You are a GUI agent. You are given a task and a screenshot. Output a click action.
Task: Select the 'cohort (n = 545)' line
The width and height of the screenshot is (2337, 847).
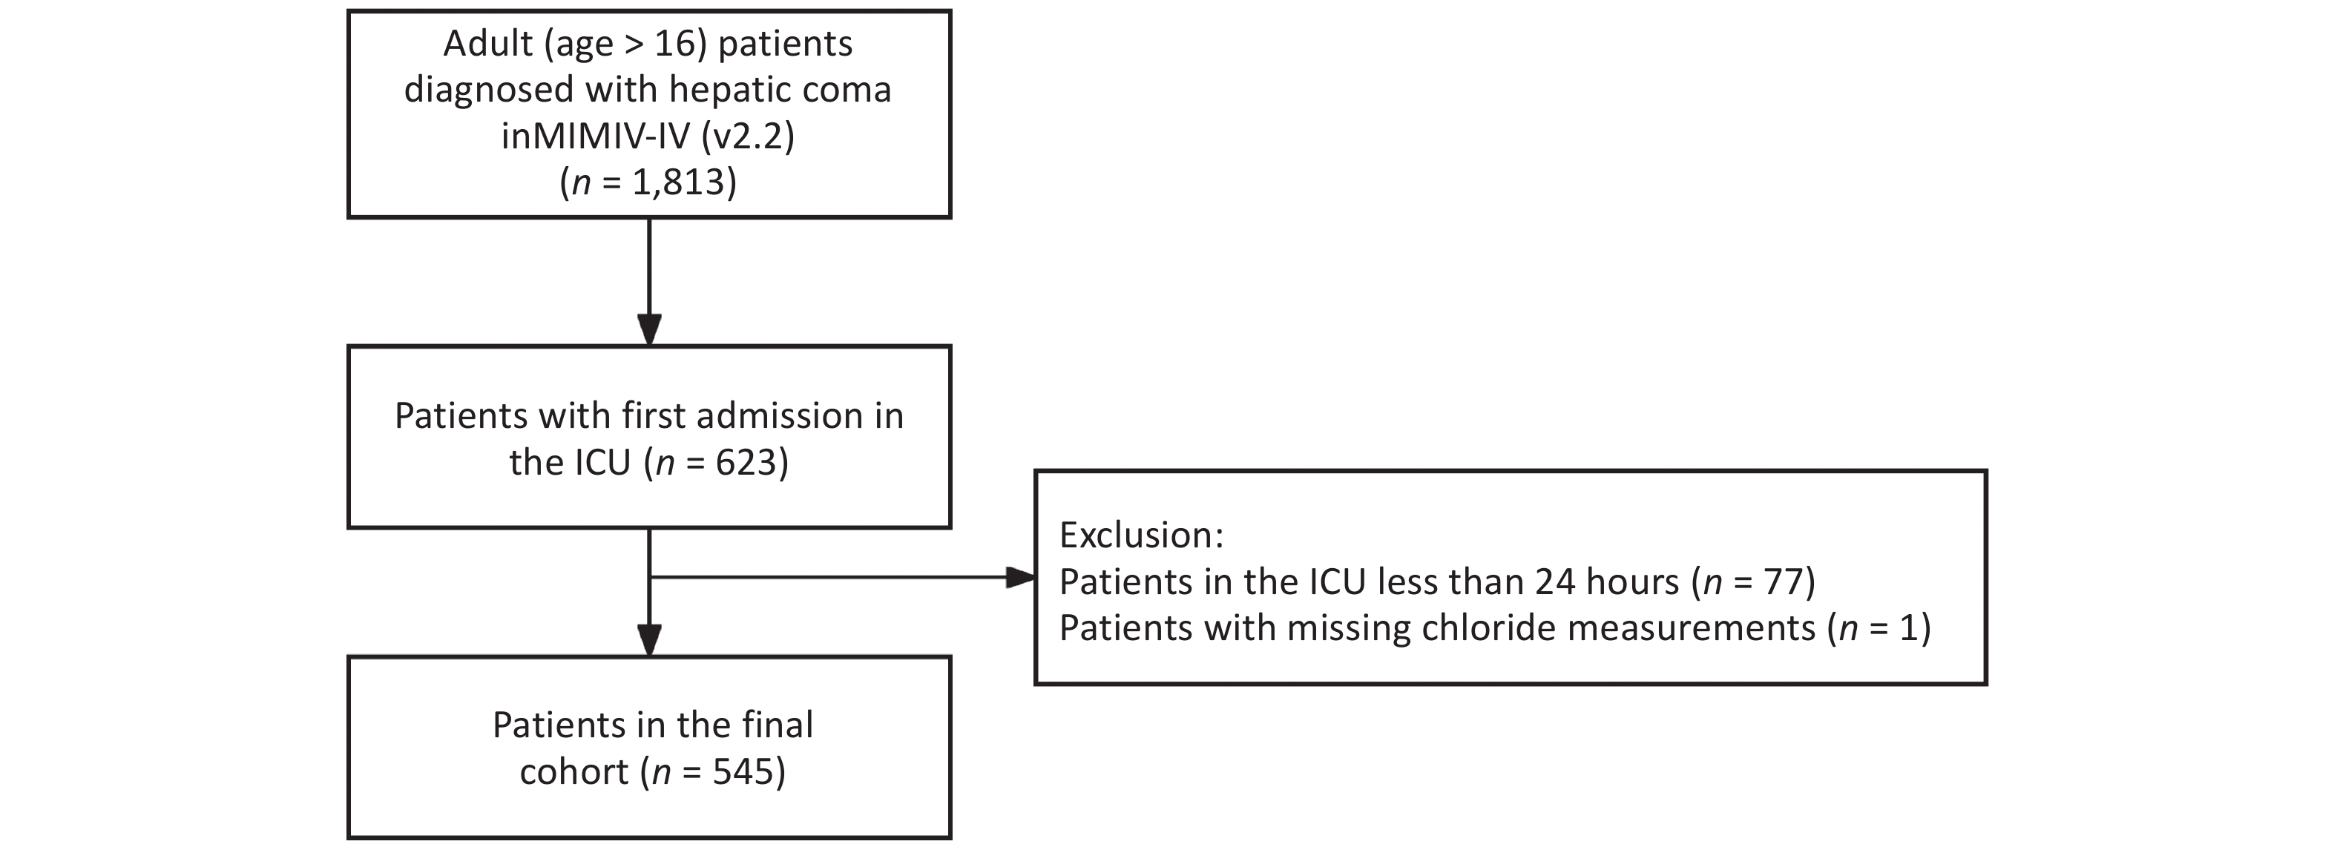click(652, 772)
